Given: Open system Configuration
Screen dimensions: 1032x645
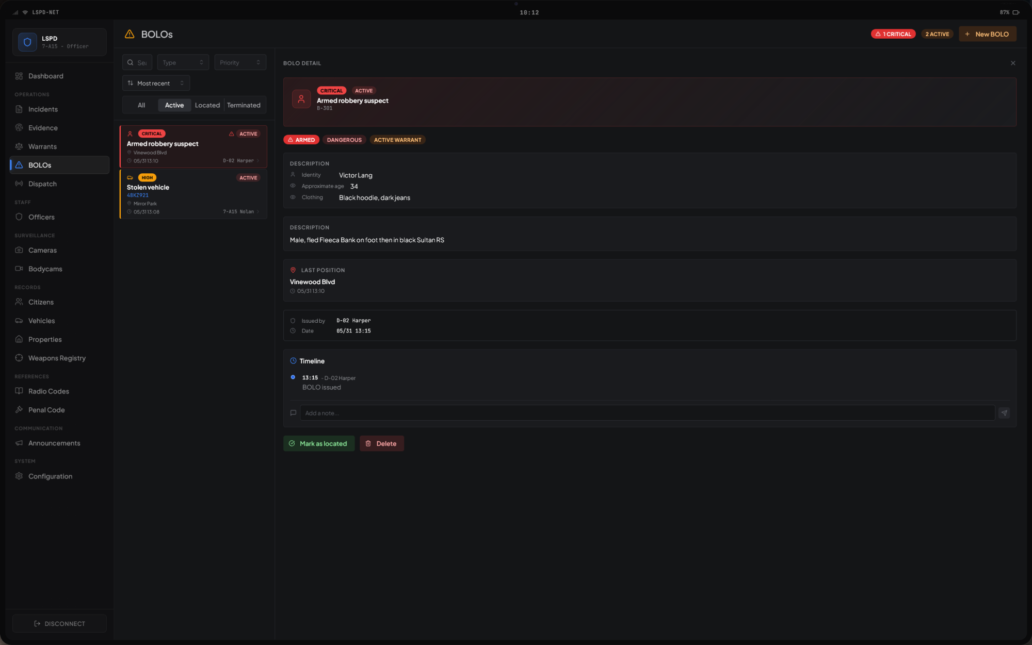Looking at the screenshot, I should point(59,476).
